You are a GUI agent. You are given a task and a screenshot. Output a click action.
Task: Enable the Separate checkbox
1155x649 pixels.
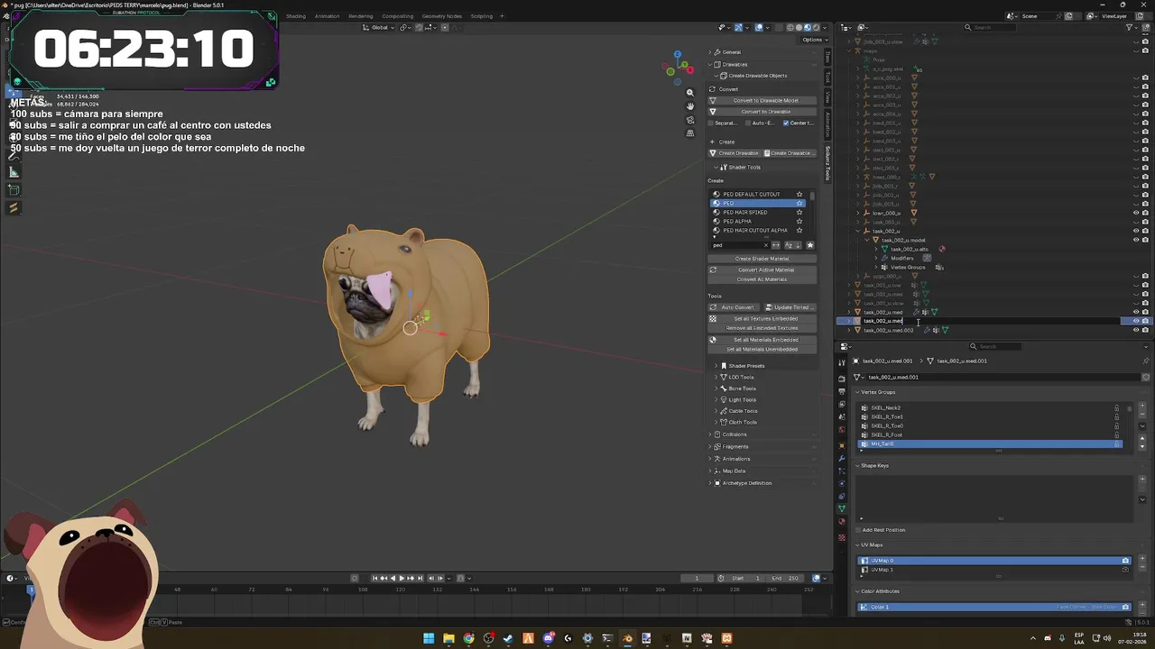711,123
